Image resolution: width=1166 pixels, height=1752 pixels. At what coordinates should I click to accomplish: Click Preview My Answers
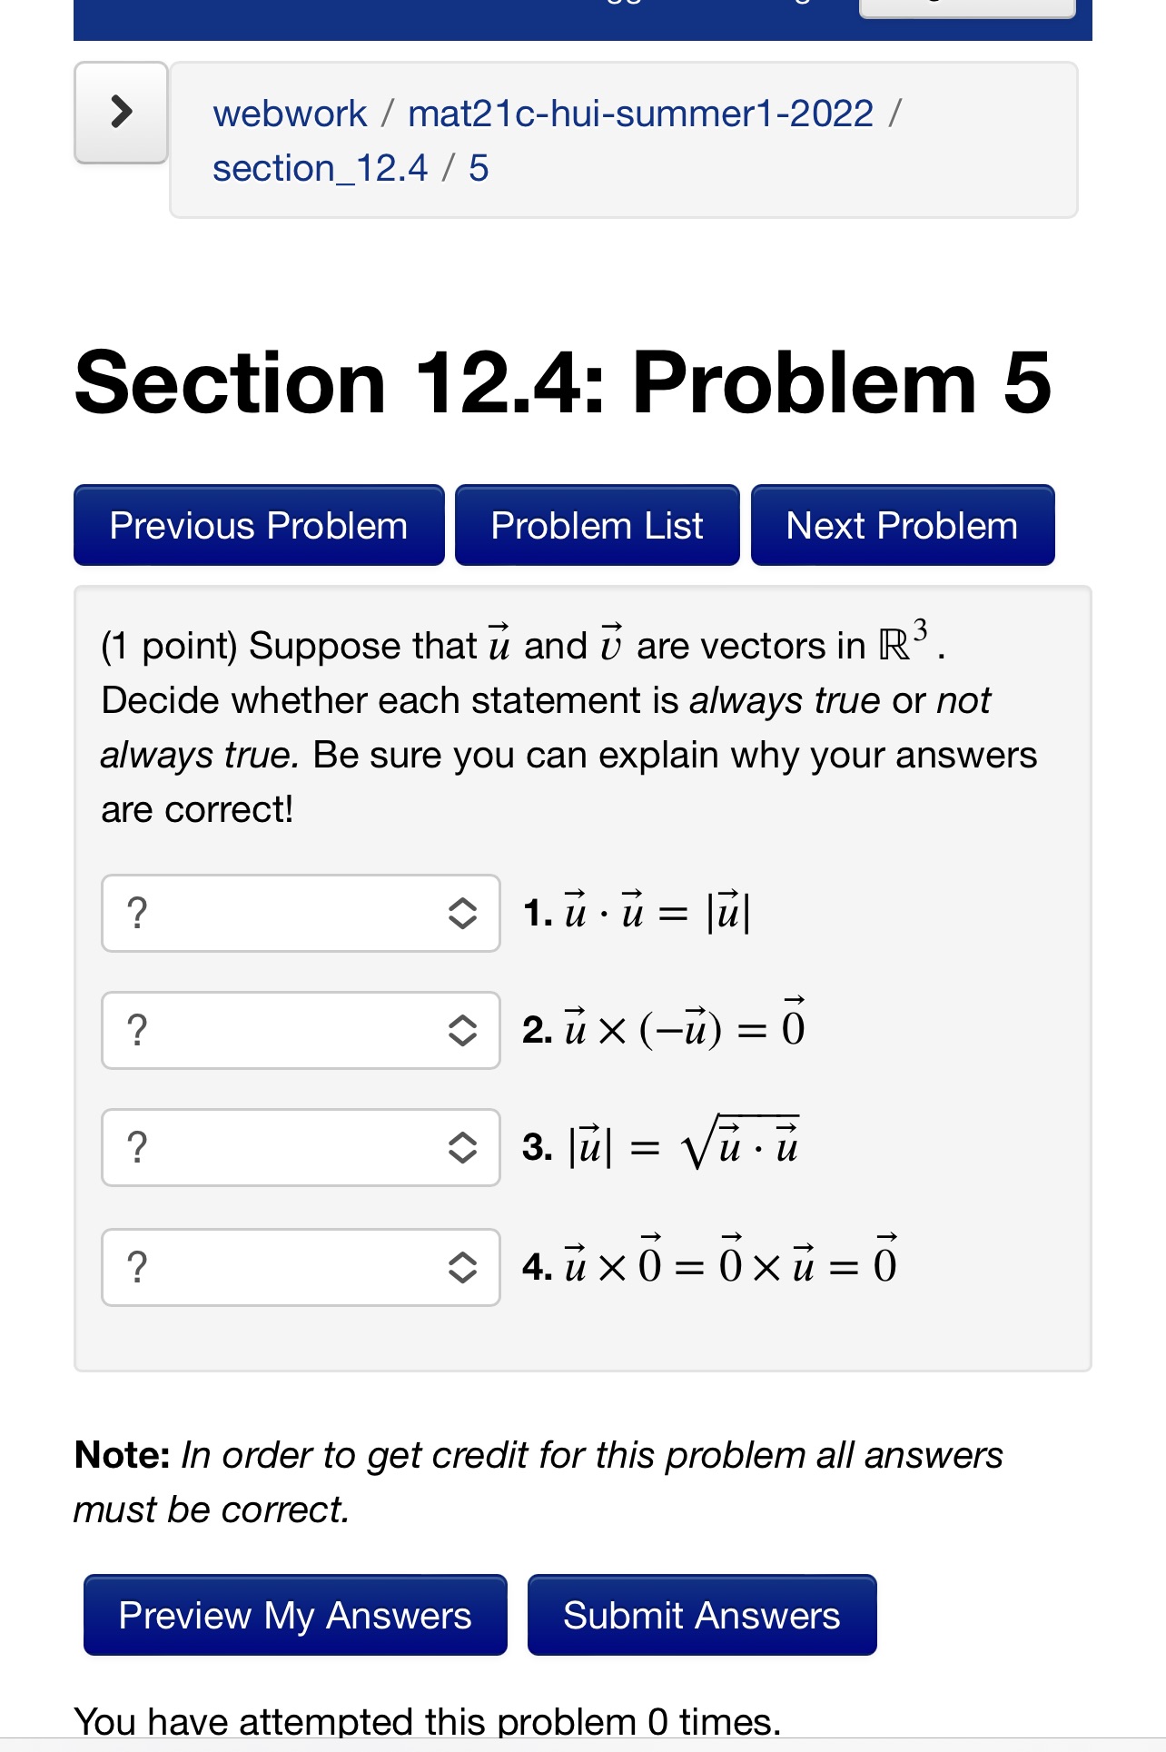pyautogui.click(x=294, y=1616)
